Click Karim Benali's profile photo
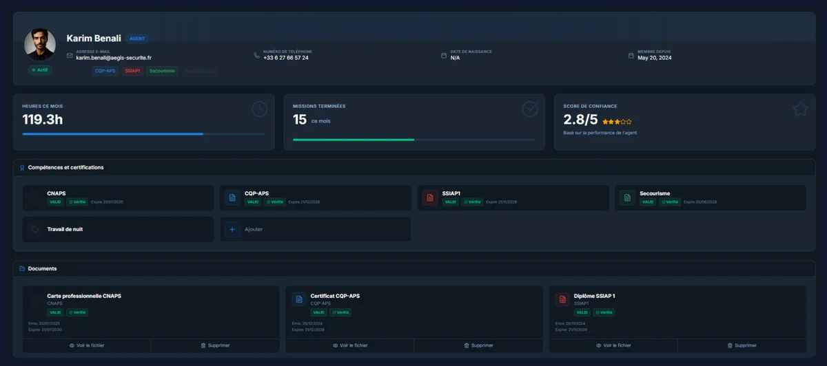Image resolution: width=827 pixels, height=366 pixels. 40,45
